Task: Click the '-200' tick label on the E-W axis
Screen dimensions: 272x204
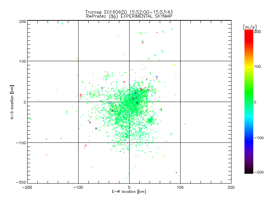Action: coord(28,187)
